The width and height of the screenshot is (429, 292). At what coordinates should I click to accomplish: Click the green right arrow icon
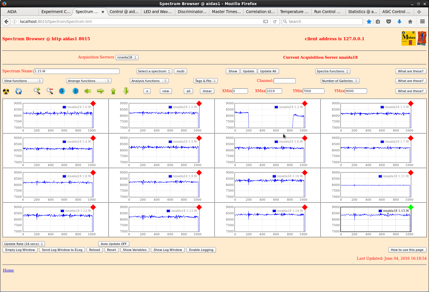point(101,91)
